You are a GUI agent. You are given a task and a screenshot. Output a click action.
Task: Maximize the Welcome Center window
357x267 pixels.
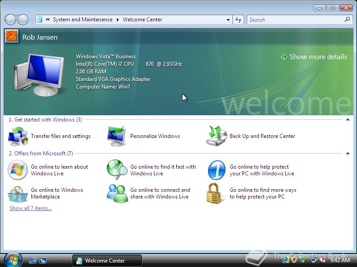coord(332,8)
